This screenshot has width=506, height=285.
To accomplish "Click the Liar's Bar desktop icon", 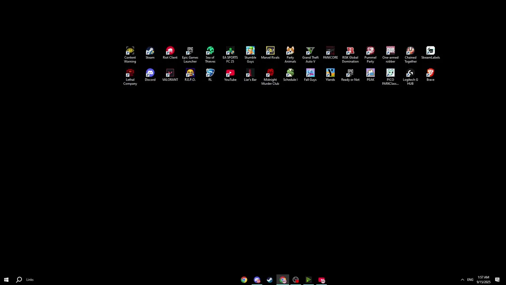I will tap(250, 75).
